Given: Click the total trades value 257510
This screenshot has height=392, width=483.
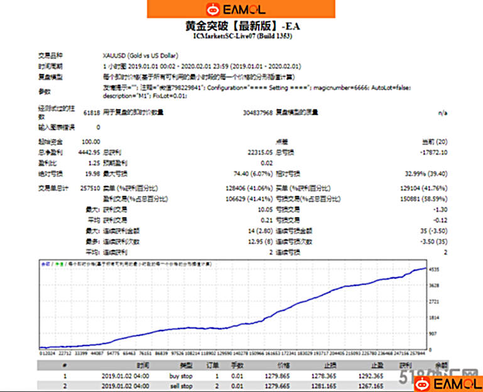Looking at the screenshot, I should coord(90,188).
